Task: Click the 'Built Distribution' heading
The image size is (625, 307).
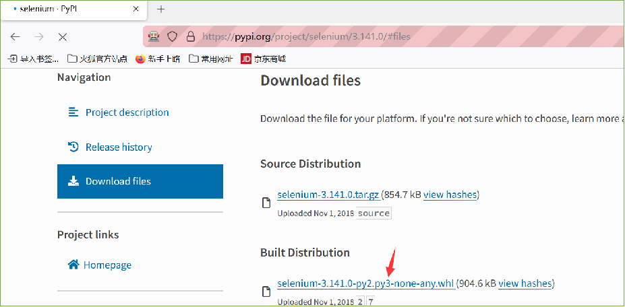Action: pos(305,253)
